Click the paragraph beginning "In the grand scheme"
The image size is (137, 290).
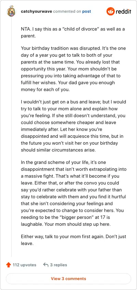click(73, 193)
